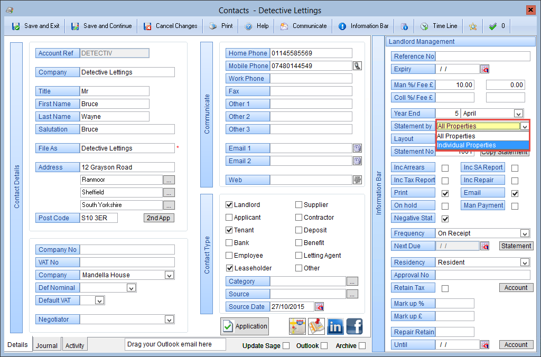
Task: Open the calendar picker for Expiry
Action: point(485,69)
